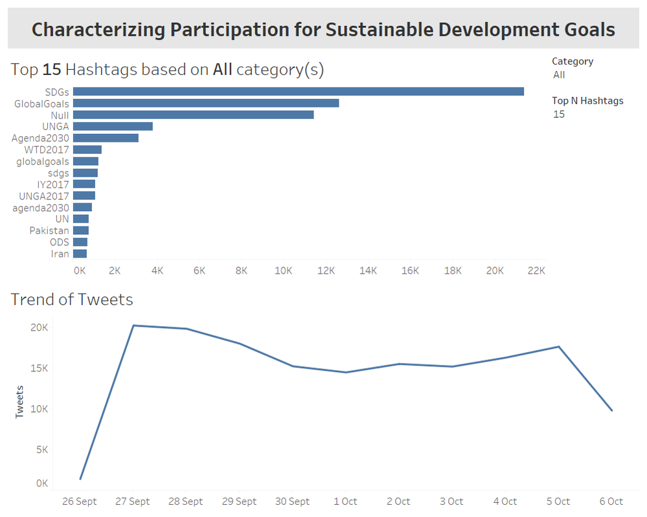
Task: Click the dashboard title banner
Action: point(323,30)
